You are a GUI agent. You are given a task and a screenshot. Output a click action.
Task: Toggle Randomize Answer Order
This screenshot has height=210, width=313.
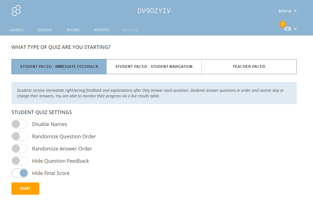point(20,149)
